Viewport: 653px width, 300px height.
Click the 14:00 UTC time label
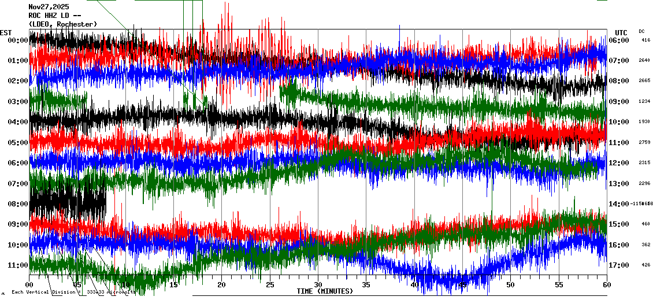(x=619, y=204)
